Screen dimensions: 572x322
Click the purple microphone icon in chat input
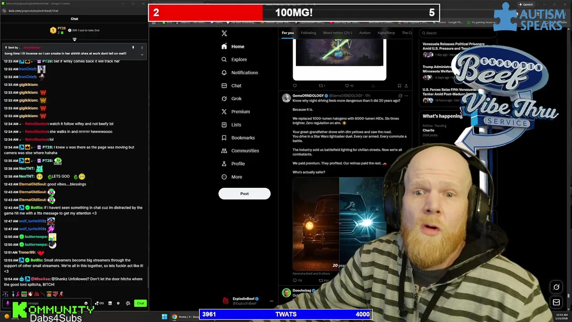coord(8,303)
